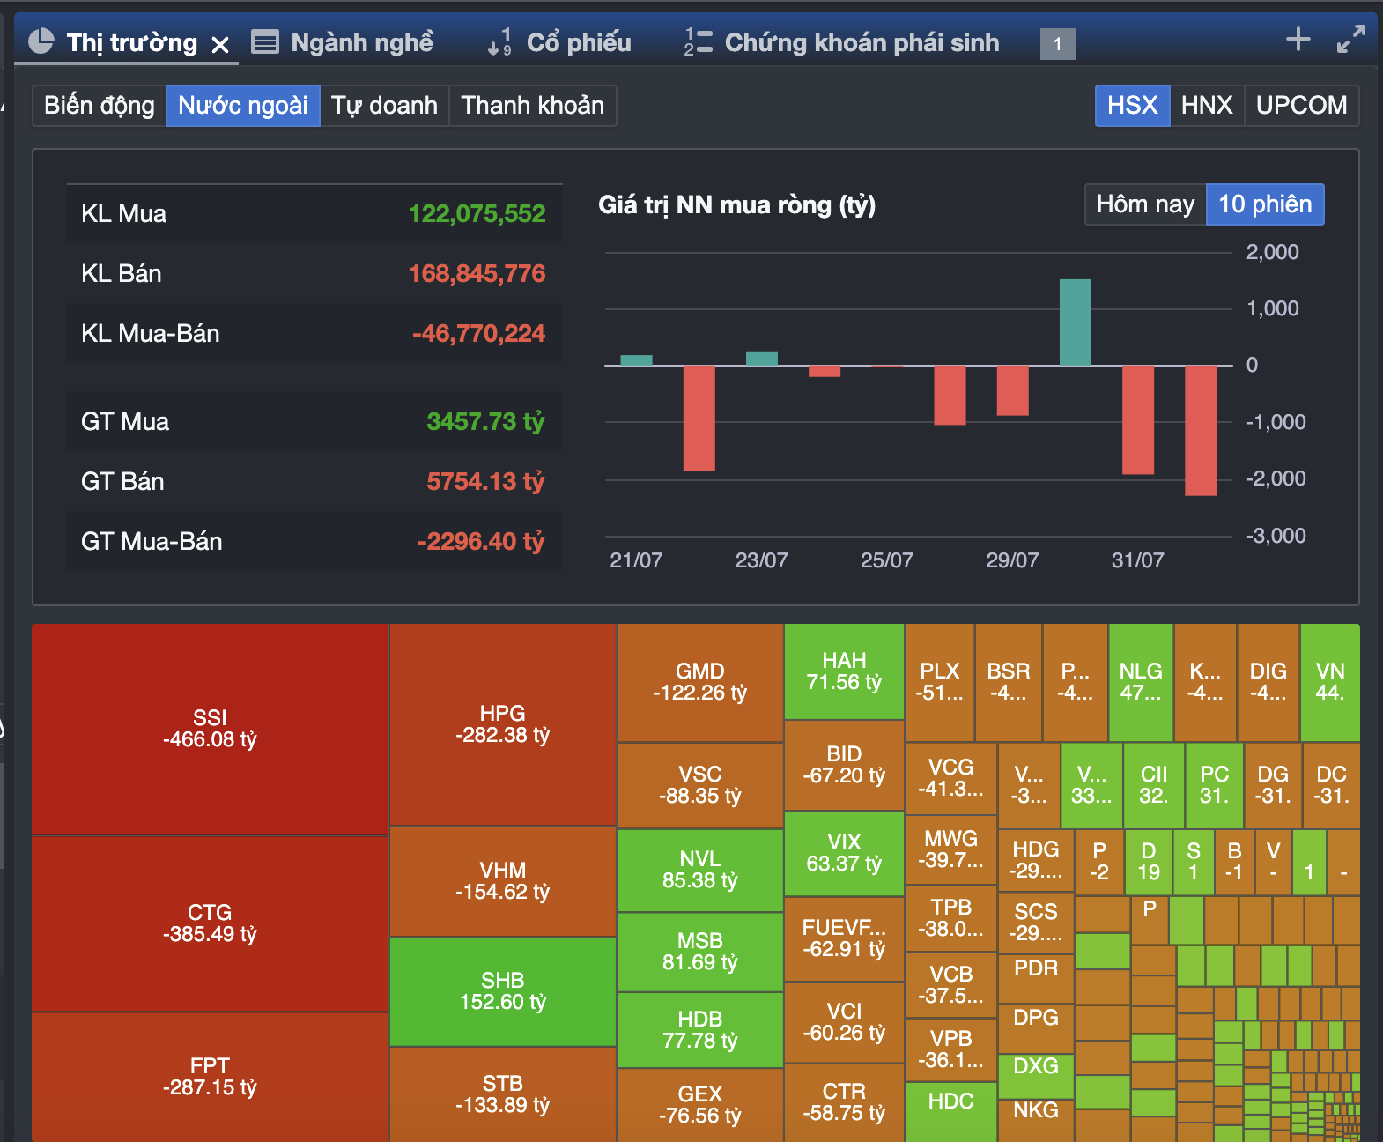The image size is (1383, 1142).
Task: Click the Cổ phiếu sort icon
Action: pyautogui.click(x=499, y=42)
